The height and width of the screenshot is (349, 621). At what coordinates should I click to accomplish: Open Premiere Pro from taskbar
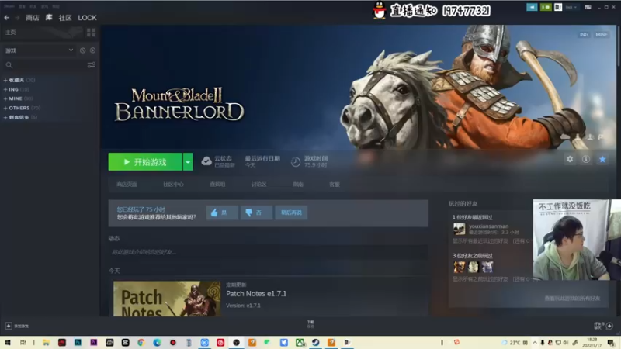coord(93,343)
